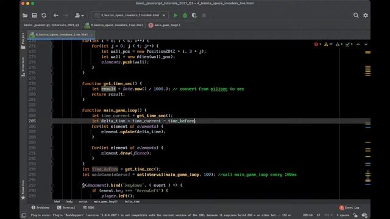
Task: Open the inspections profile icon in the status bar
Action: tap(364, 215)
